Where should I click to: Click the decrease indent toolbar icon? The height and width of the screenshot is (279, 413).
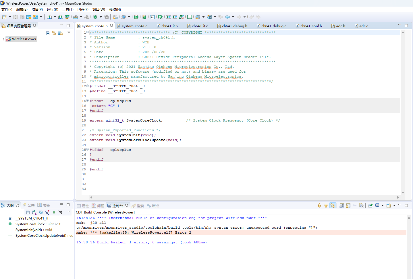point(175,17)
